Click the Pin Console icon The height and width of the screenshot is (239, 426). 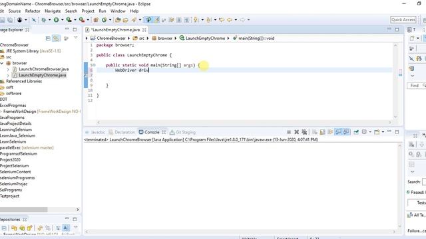(x=356, y=132)
